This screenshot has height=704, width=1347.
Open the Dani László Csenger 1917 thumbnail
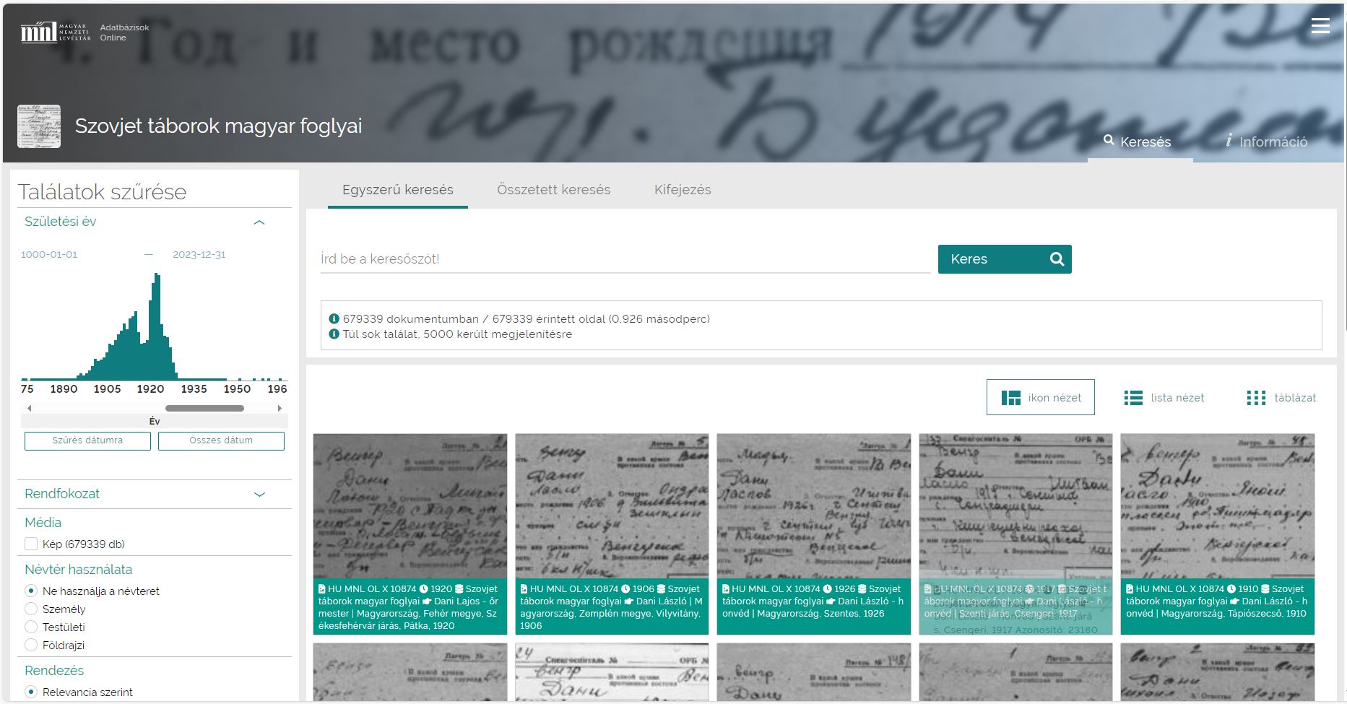1015,506
